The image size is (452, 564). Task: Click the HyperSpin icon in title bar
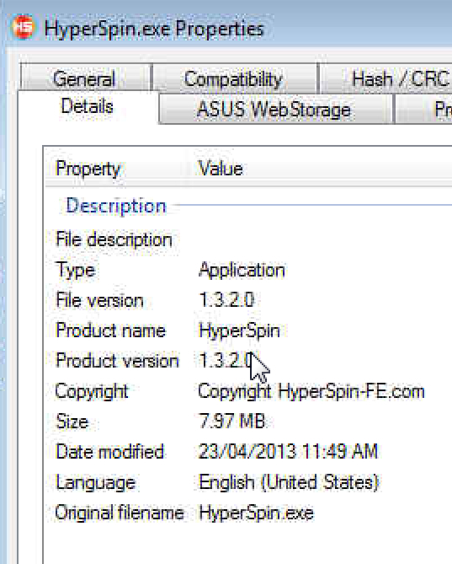coord(24,27)
